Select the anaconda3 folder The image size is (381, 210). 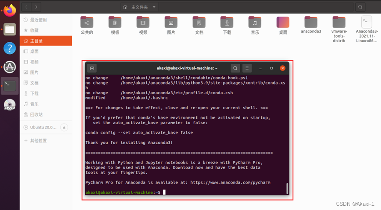pos(311,25)
